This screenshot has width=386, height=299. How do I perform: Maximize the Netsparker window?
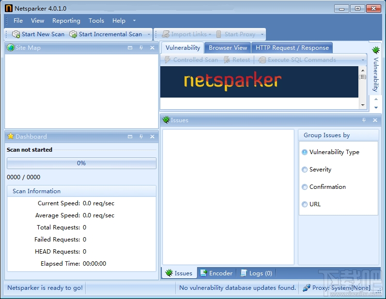pyautogui.click(x=357, y=9)
